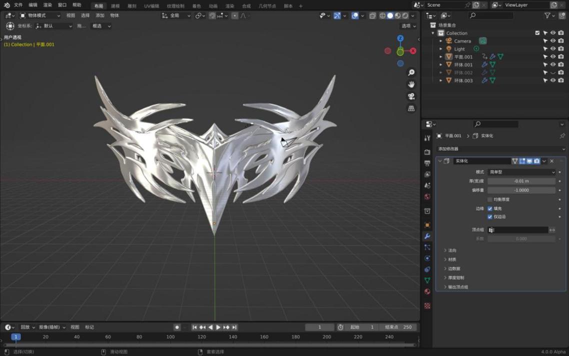
Task: Click the viewport zoom magnifier icon
Action: (x=411, y=73)
